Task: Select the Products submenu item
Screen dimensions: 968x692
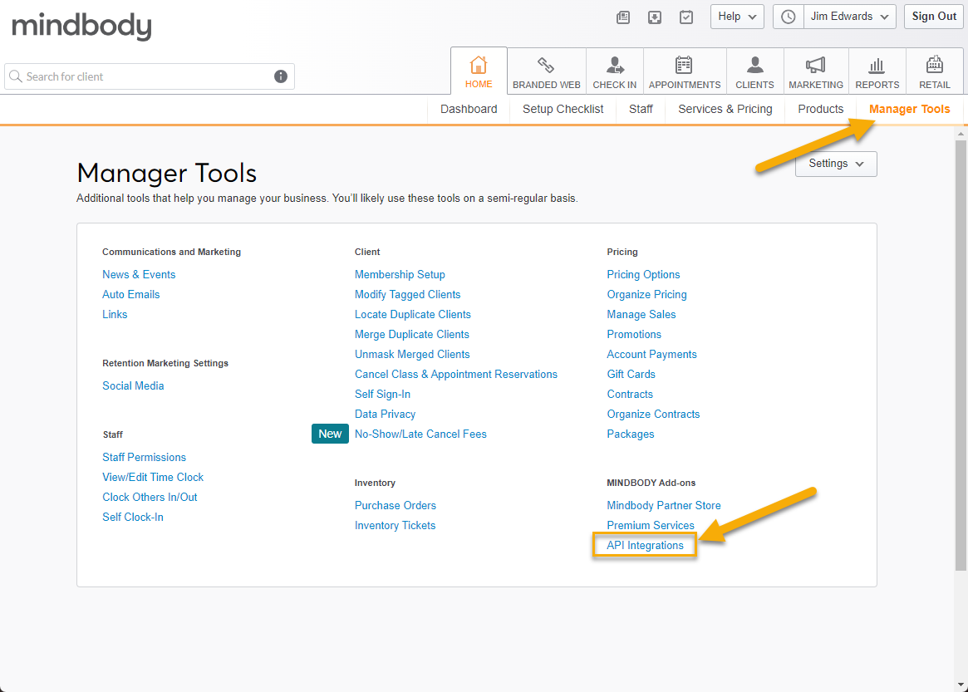Action: pos(820,110)
